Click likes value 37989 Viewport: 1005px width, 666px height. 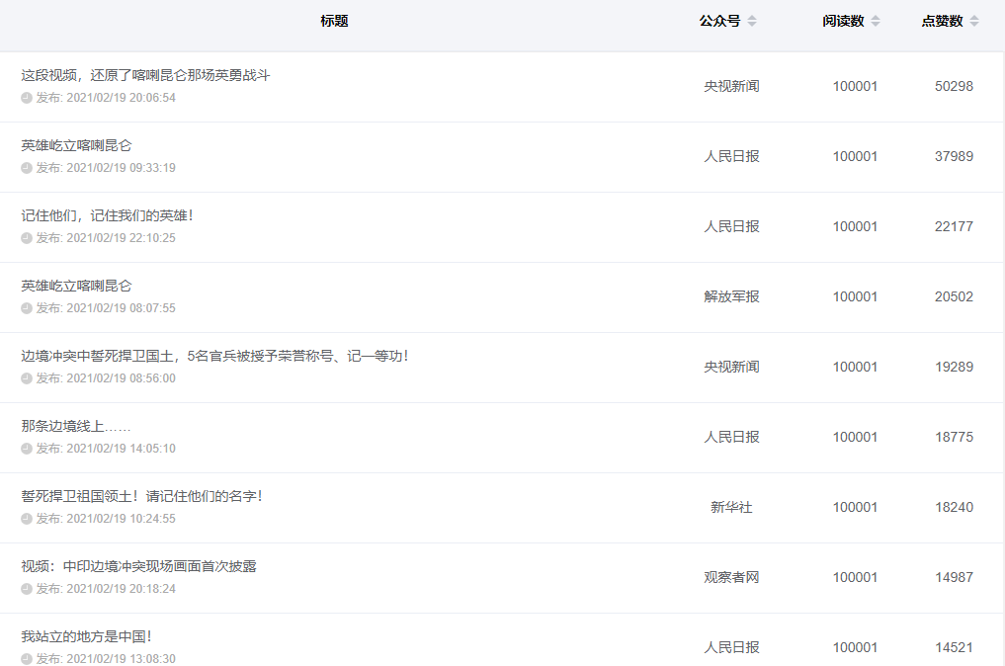point(954,156)
